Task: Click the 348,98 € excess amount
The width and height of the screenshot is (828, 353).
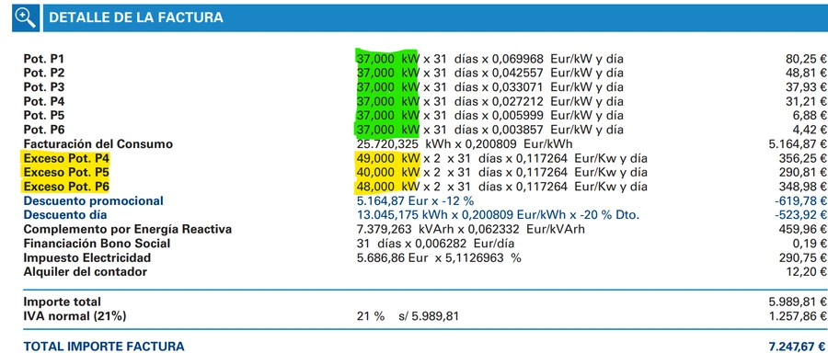Action: tap(803, 187)
